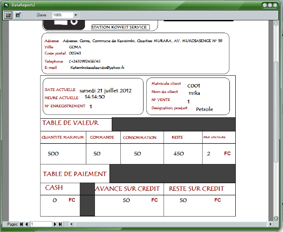Click the unit price value 2
The image size is (283, 232).
(x=209, y=154)
